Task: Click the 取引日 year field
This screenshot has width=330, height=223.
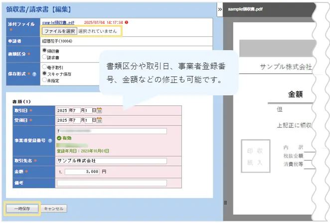Action: pyautogui.click(x=63, y=110)
